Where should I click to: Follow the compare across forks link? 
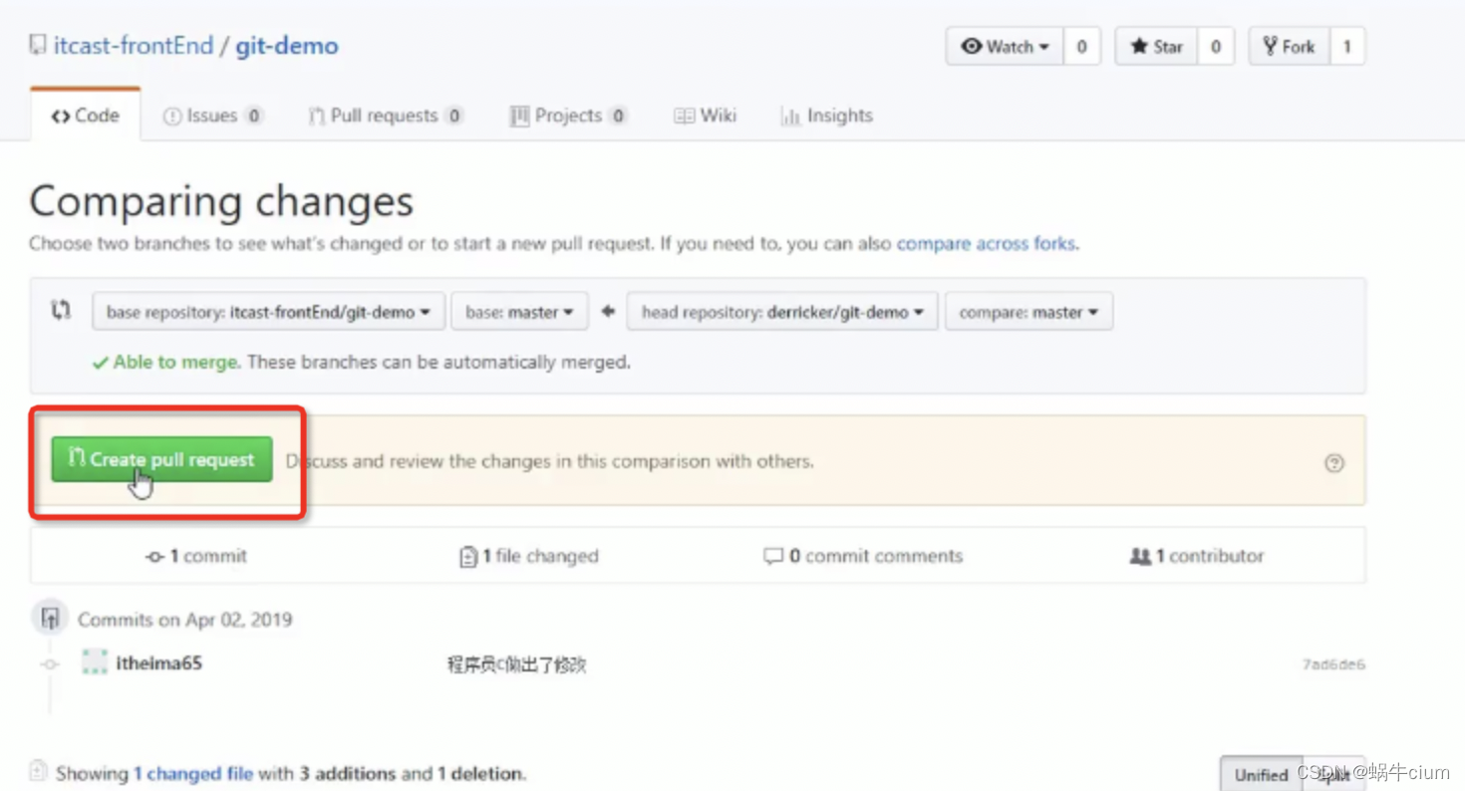987,243
